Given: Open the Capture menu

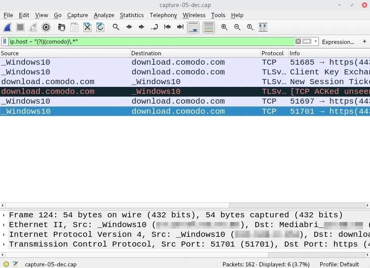Looking at the screenshot, I should [x=77, y=15].
